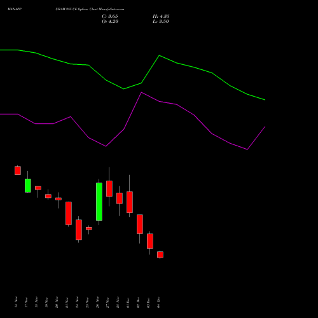Click the high value H: 4.35
Image resolution: width=318 pixels, height=318 pixels.
coord(161,17)
